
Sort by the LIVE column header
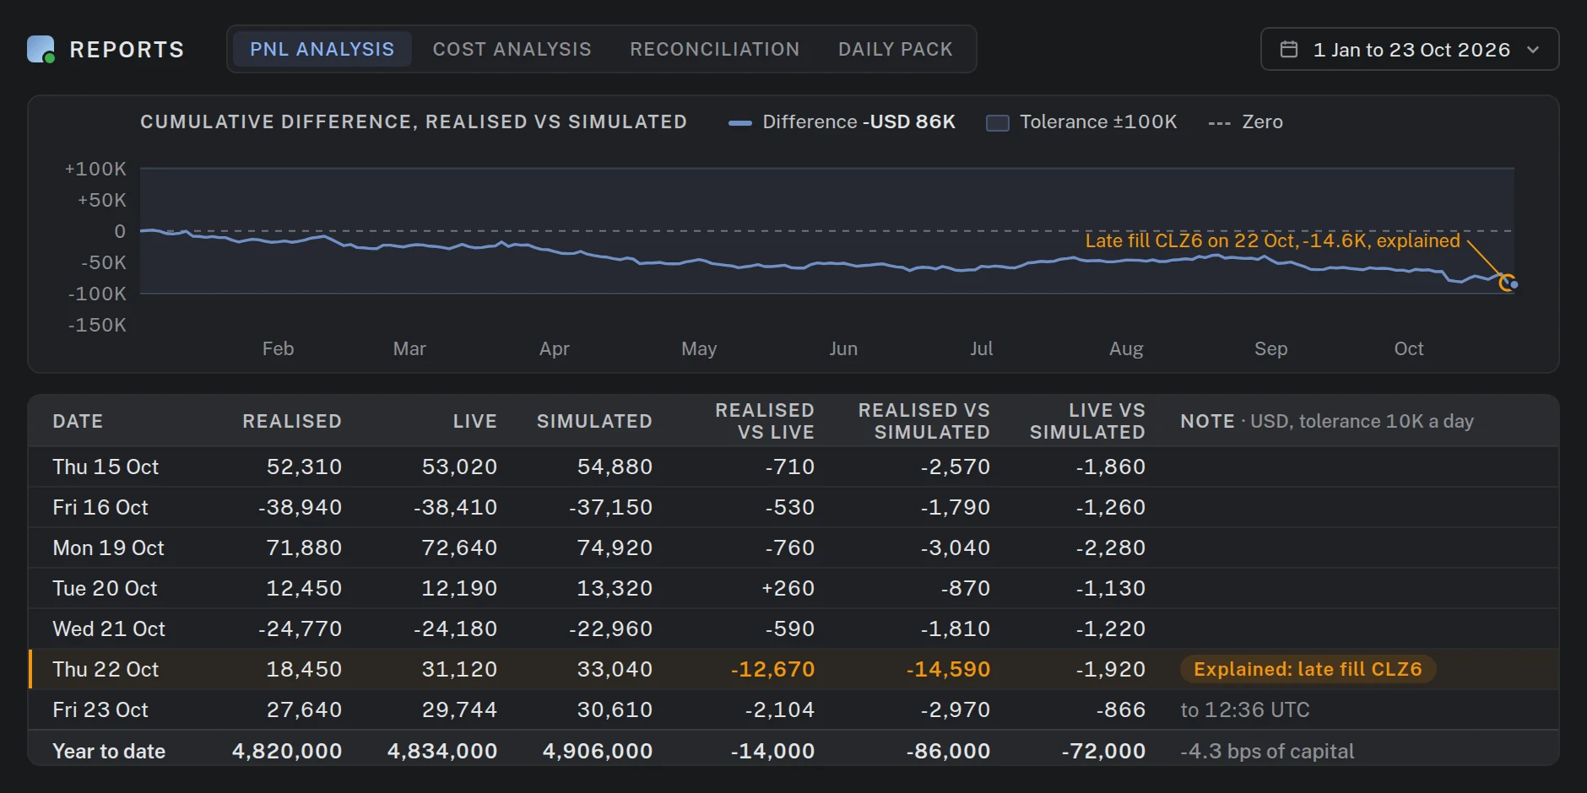pyautogui.click(x=474, y=421)
